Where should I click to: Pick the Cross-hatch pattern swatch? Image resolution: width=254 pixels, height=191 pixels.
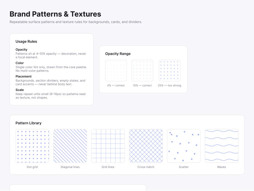click(146, 146)
